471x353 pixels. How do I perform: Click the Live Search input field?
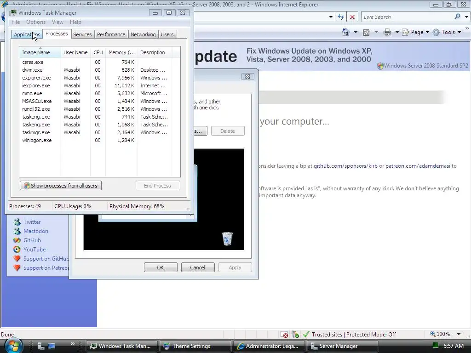[x=407, y=17]
